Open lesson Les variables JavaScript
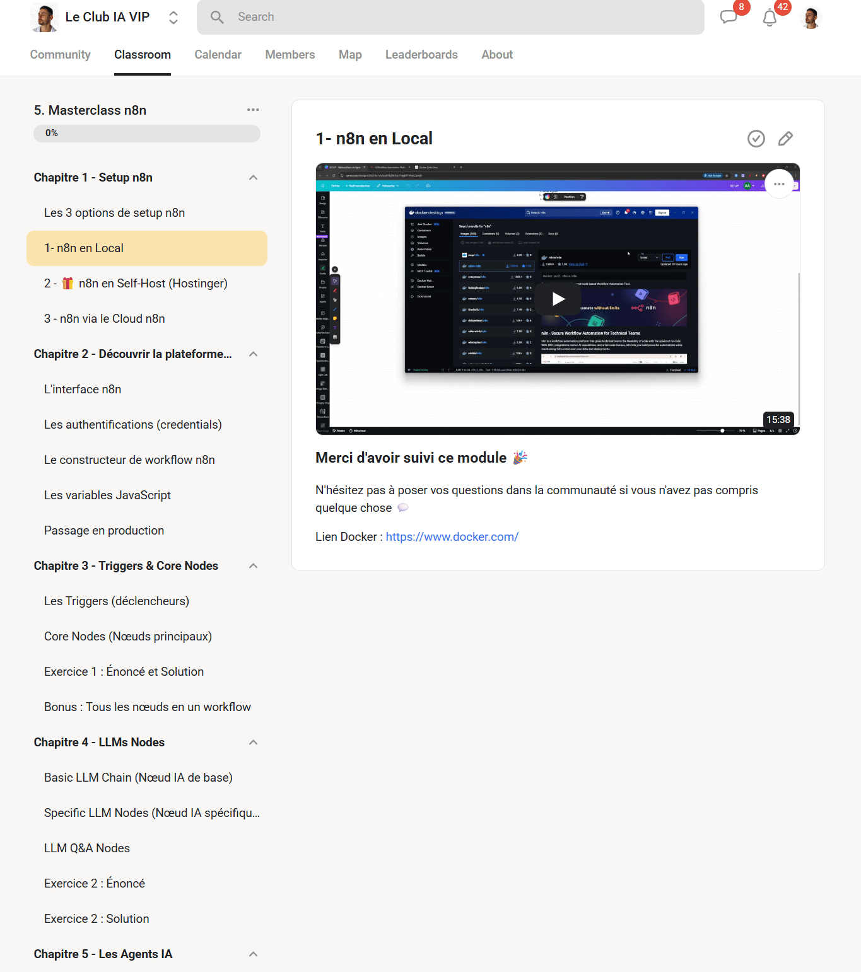This screenshot has width=861, height=972. coord(147,495)
